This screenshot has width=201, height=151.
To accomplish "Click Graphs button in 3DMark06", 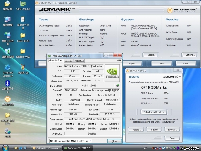I will (132, 64).
